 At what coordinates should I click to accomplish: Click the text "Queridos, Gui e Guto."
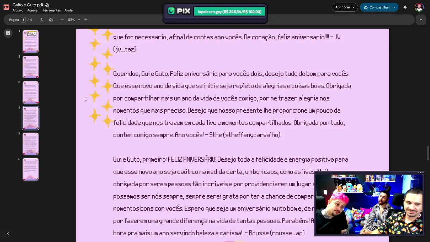pyautogui.click(x=141, y=74)
